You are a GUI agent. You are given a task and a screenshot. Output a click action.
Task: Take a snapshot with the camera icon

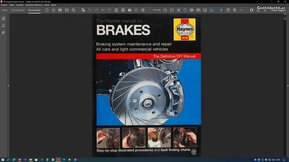[123, 10]
